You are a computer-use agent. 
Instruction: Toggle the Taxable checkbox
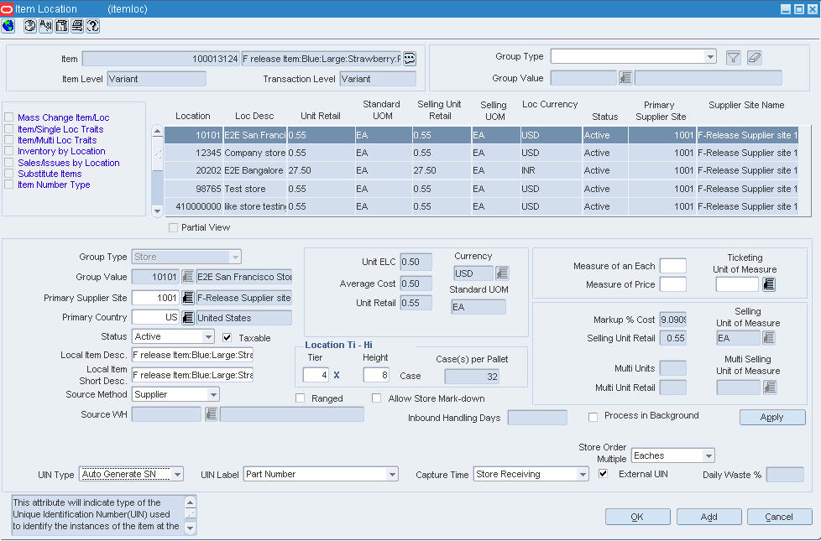[227, 338]
